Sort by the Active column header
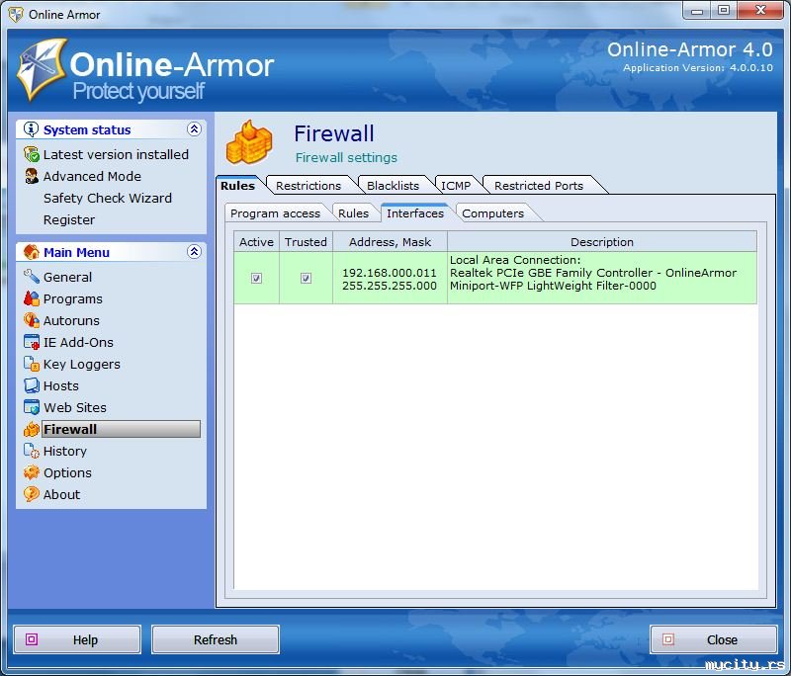The image size is (791, 676). coord(256,242)
